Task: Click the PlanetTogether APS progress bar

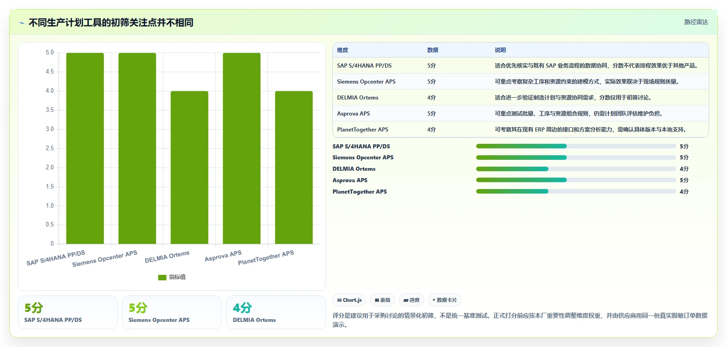Action: pos(576,192)
